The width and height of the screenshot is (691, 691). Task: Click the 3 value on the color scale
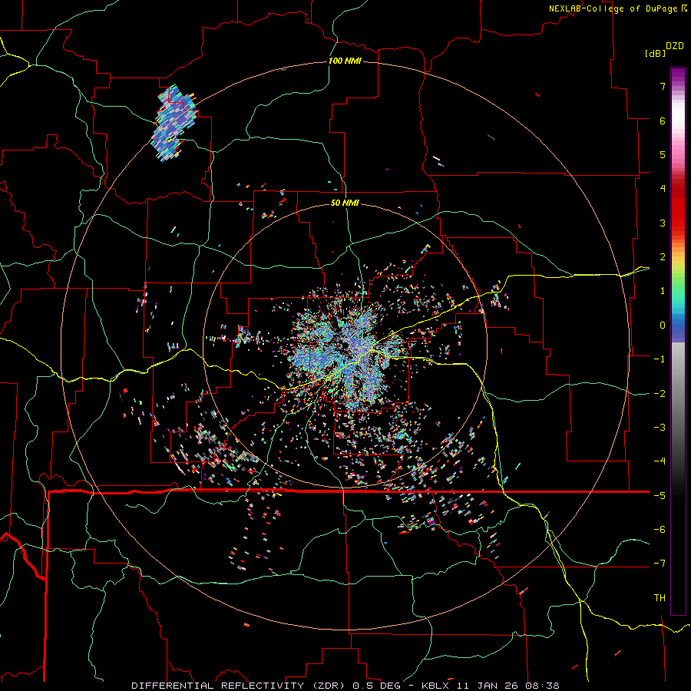[x=663, y=223]
